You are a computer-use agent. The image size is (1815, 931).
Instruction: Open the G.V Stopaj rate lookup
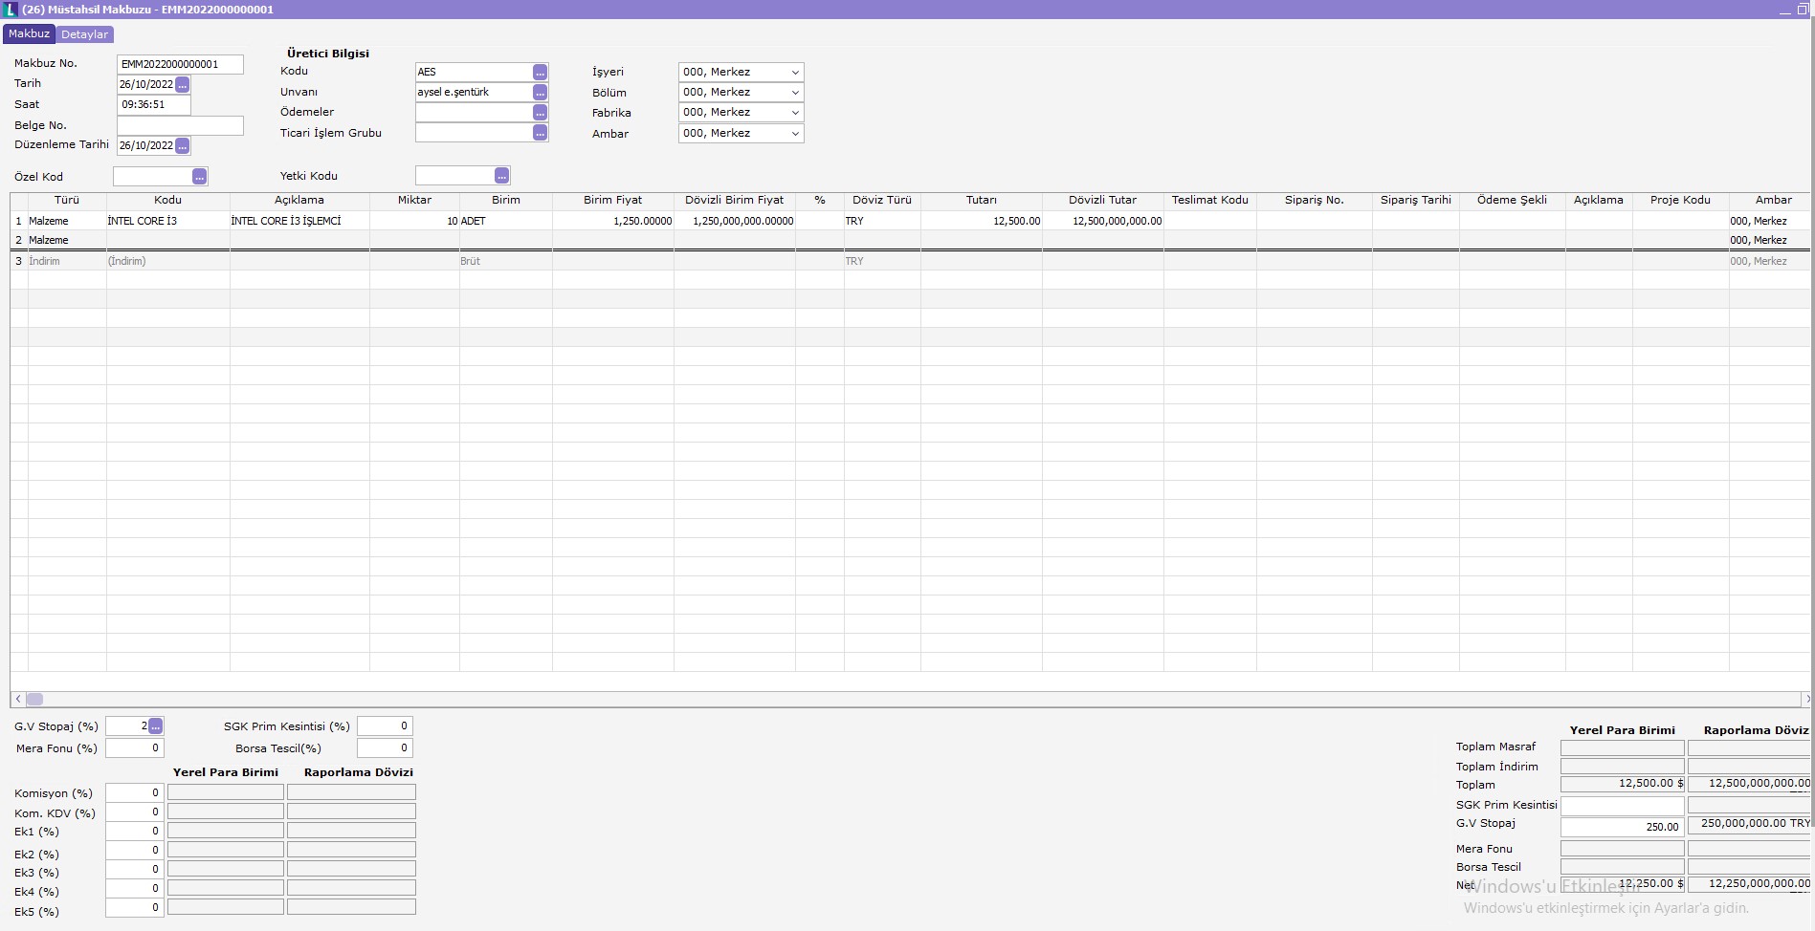[x=155, y=726]
